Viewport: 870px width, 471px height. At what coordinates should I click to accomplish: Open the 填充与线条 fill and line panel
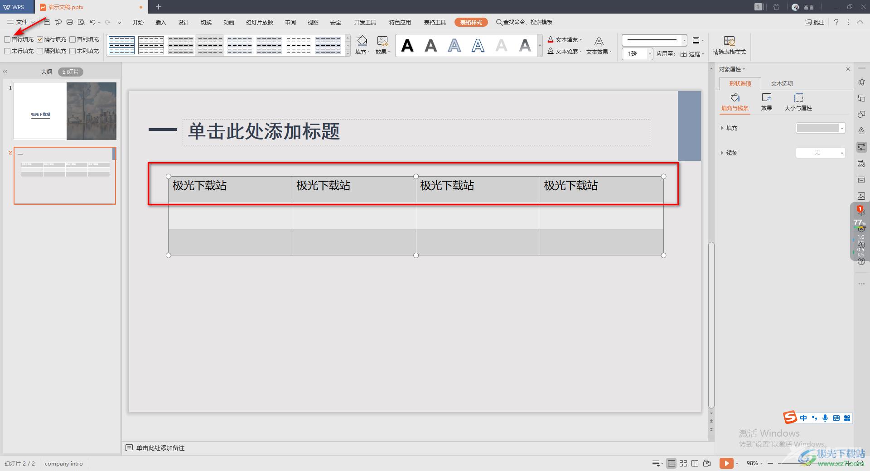pyautogui.click(x=735, y=102)
